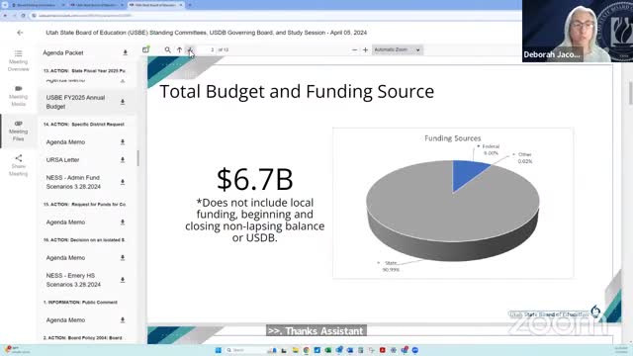Zoom in the PDF with plus button
This screenshot has height=356, width=633.
pyautogui.click(x=365, y=49)
